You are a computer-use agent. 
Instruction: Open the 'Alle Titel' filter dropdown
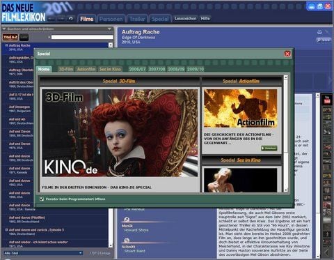(43, 253)
